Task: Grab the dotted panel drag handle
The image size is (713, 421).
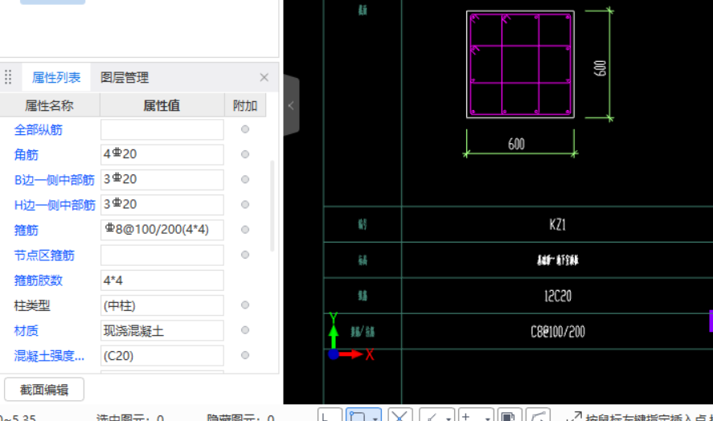Action: (8, 77)
